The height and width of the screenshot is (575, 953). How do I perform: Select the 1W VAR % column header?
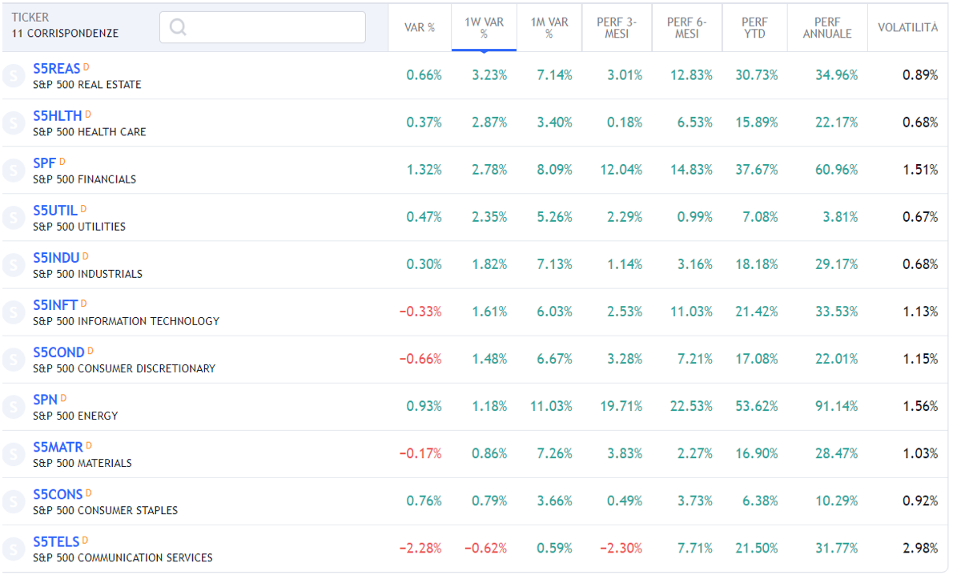pos(484,27)
